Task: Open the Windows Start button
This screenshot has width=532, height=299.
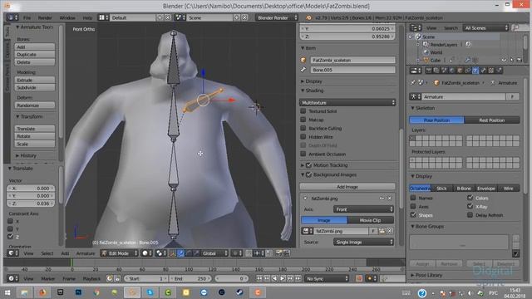Action: point(7,292)
